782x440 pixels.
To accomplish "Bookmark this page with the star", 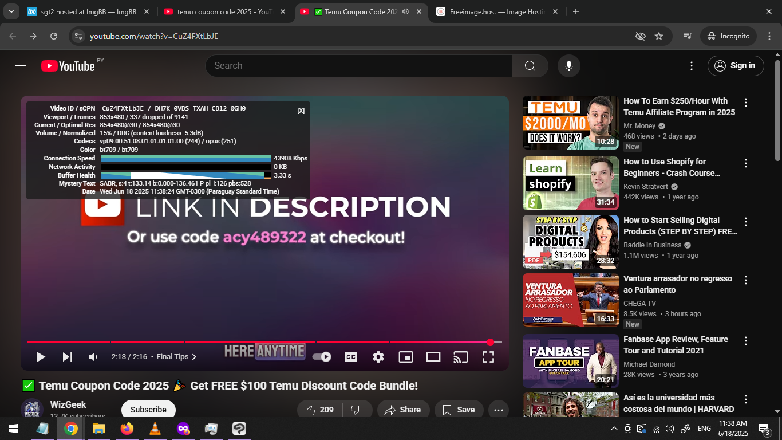I will [x=659, y=36].
